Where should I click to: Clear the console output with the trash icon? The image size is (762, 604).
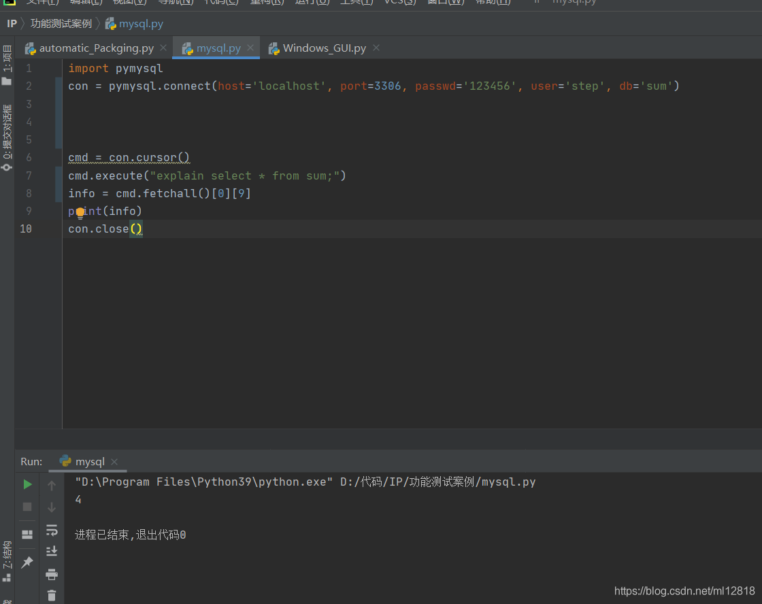tap(52, 595)
